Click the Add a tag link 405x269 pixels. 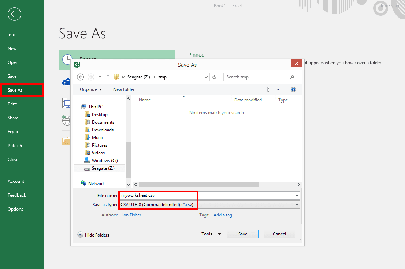[x=223, y=215]
